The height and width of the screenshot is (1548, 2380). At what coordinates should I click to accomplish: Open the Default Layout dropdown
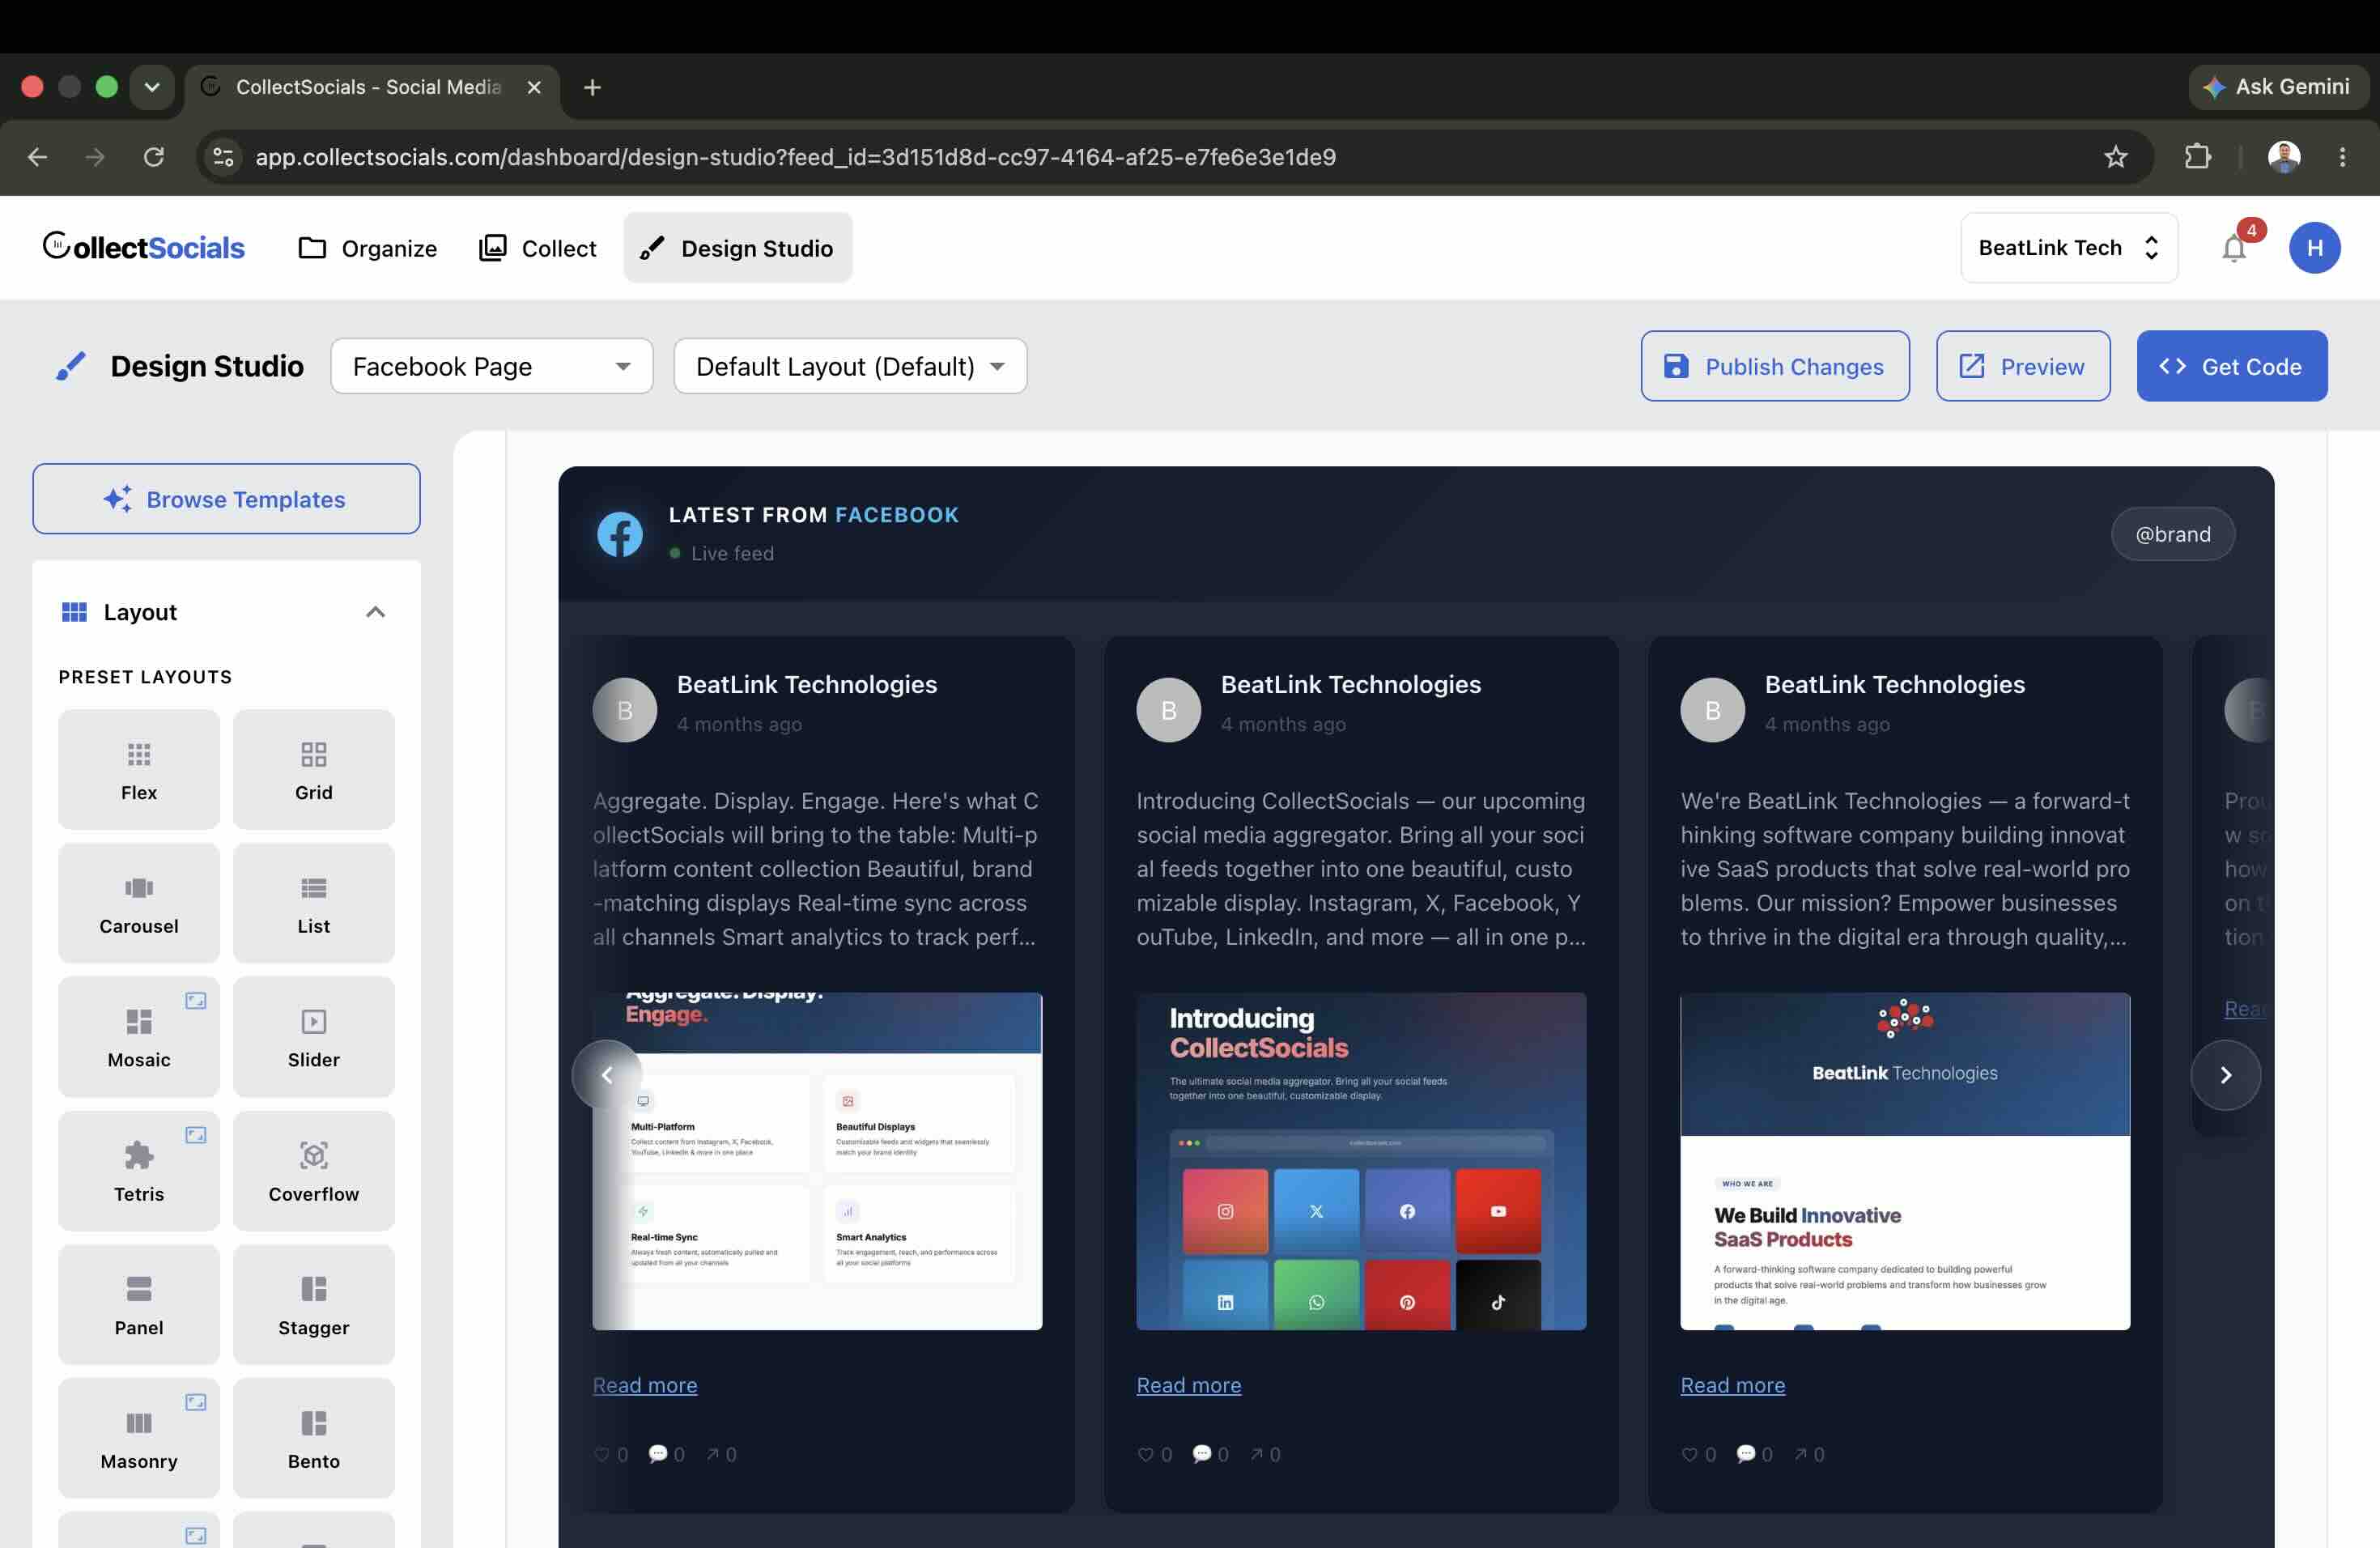[850, 366]
